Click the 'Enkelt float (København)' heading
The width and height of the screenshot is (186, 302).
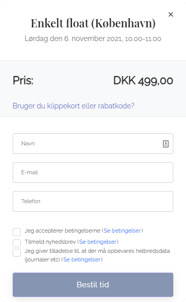point(93,23)
